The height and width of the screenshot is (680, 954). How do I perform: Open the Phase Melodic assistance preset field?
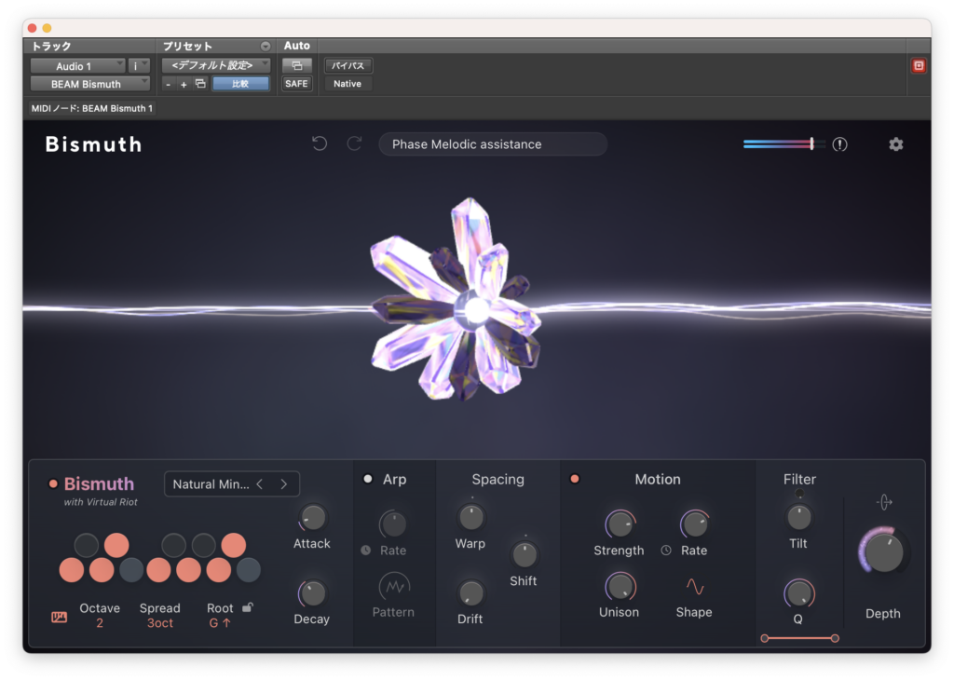(x=493, y=144)
